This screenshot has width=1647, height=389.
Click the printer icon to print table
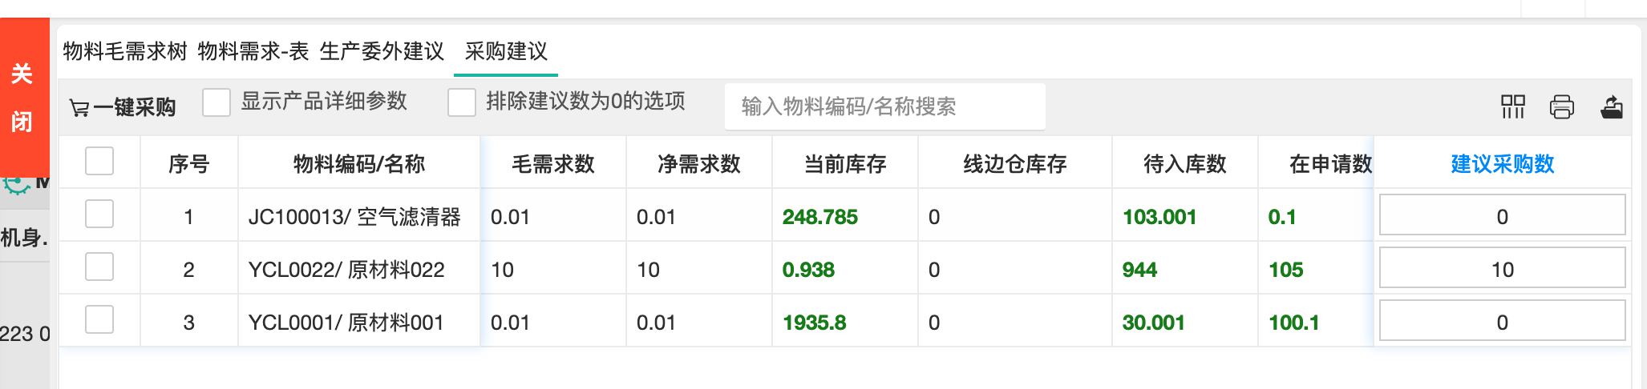[1561, 106]
